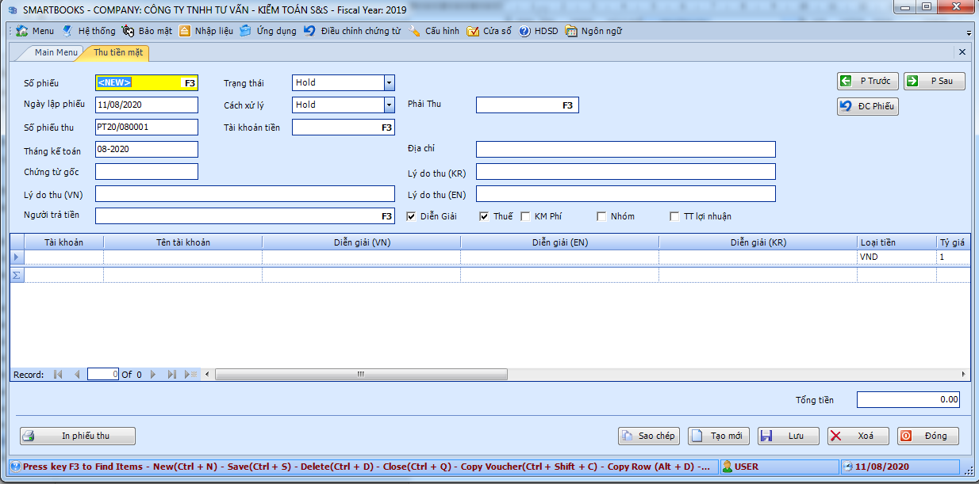The height and width of the screenshot is (484, 979).
Task: Click the Ngôn ngữ language icon
Action: [571, 31]
